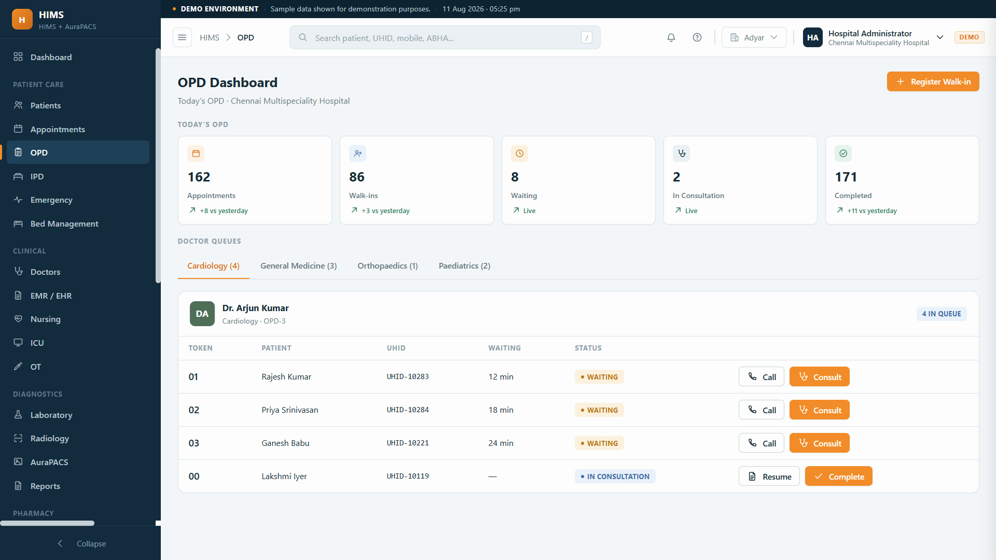Click the Doctors stethoscope icon in sidebar
Image resolution: width=996 pixels, height=560 pixels.
pos(18,271)
